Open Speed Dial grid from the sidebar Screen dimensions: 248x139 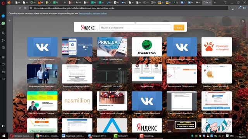[3, 58]
